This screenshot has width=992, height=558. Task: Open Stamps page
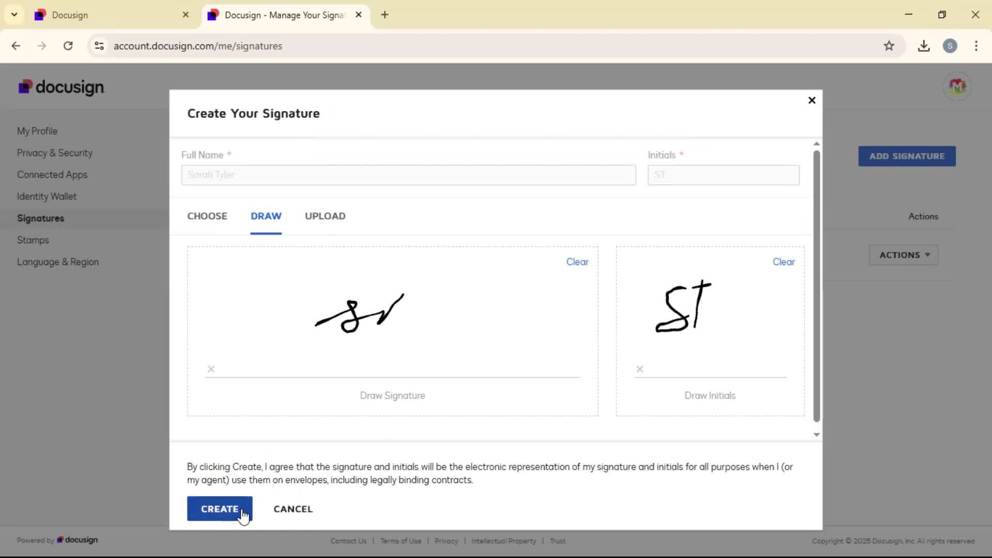point(33,240)
